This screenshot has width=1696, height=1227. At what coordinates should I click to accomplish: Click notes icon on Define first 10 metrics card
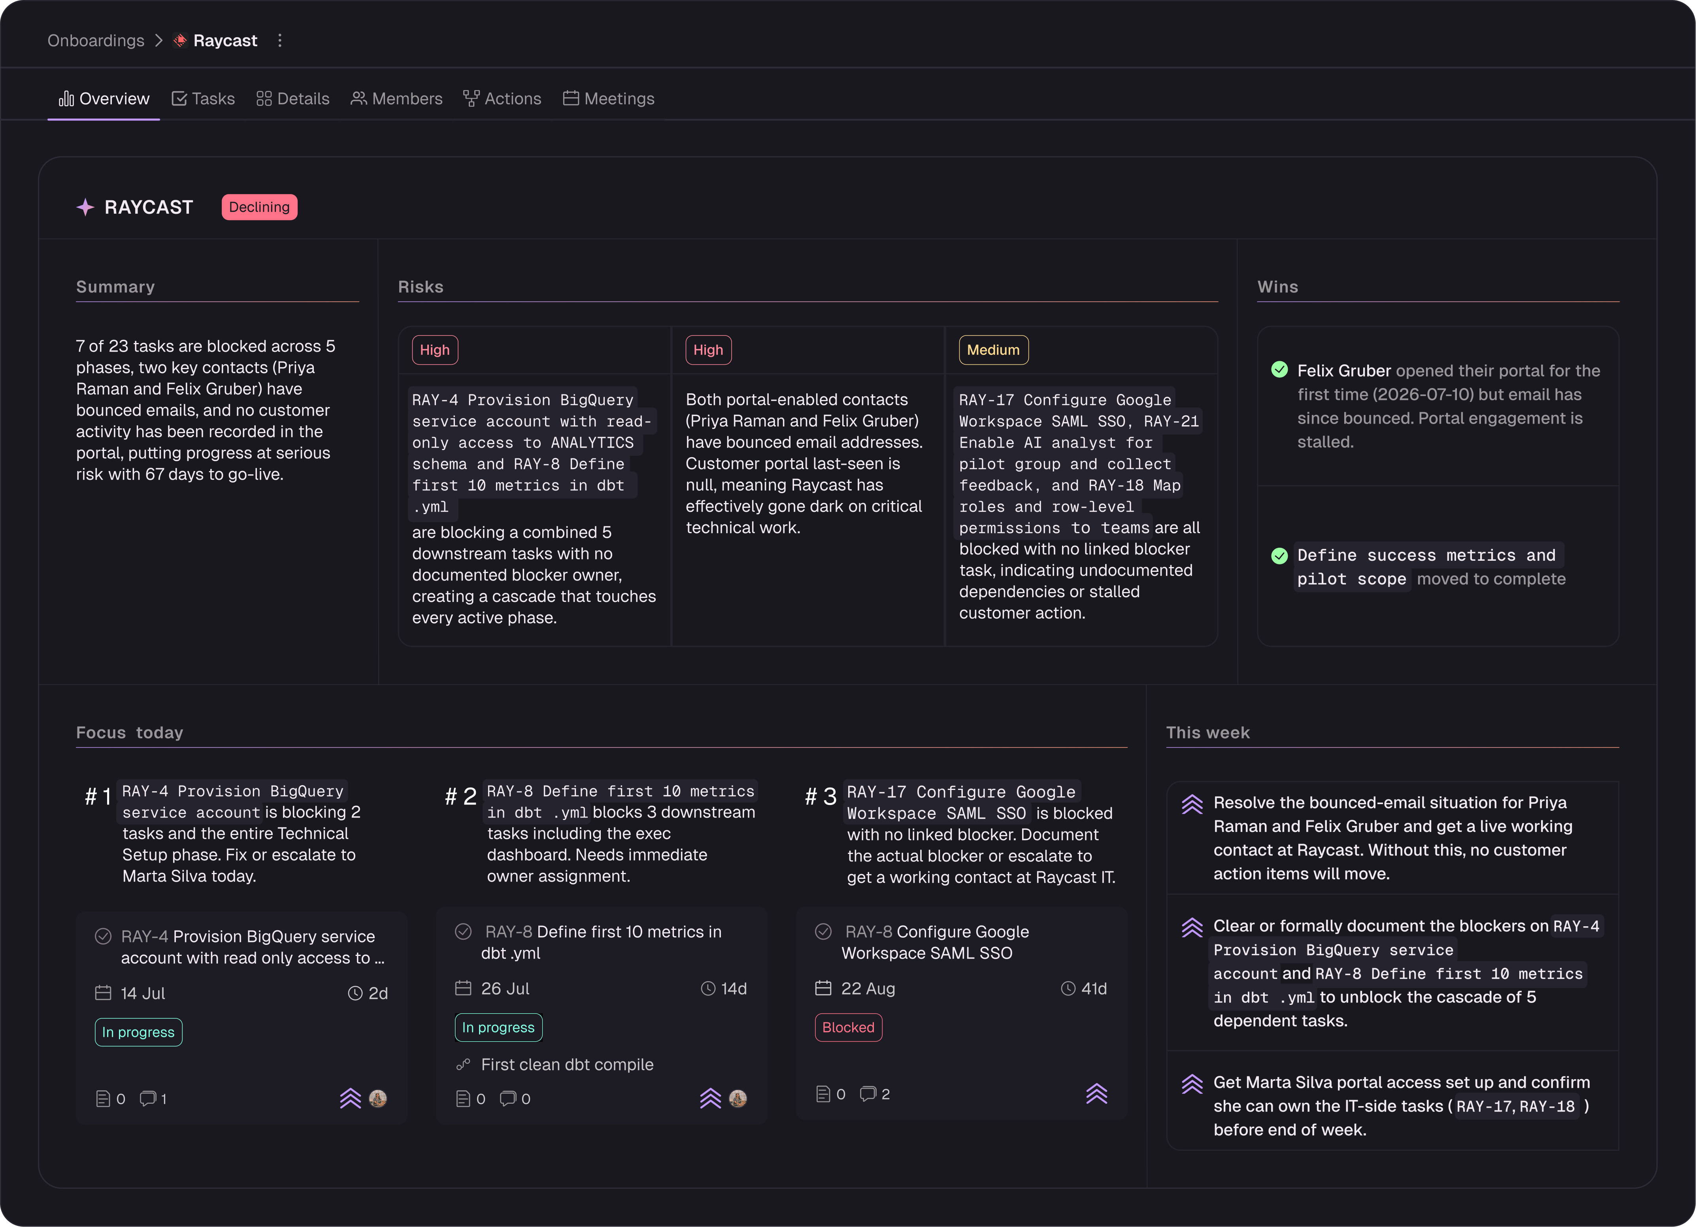464,1099
